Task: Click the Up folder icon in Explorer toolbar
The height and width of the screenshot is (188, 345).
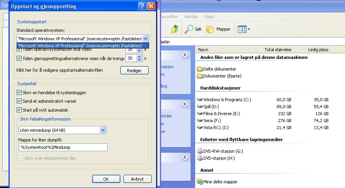Action: point(175,29)
